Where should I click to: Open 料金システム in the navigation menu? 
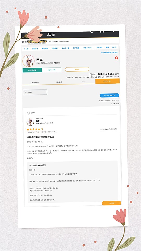[88, 48]
